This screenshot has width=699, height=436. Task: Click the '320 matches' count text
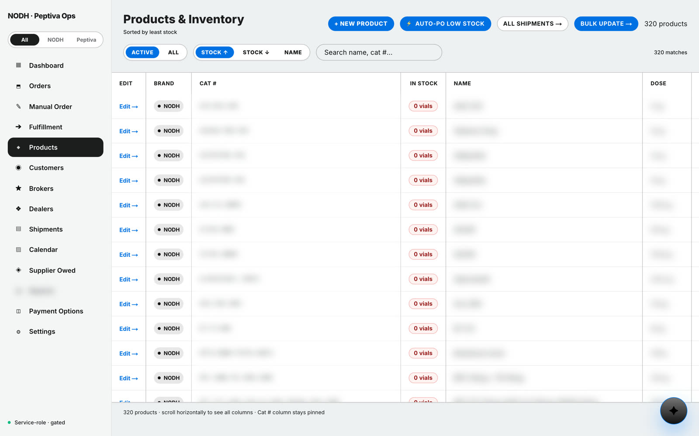671,52
